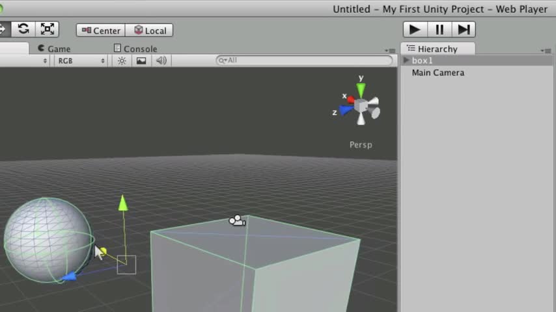Toggle scene lighting sun icon

(122, 61)
